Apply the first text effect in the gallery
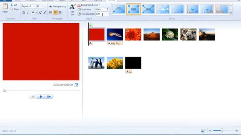Screen dimensions: 241x135 119,9
